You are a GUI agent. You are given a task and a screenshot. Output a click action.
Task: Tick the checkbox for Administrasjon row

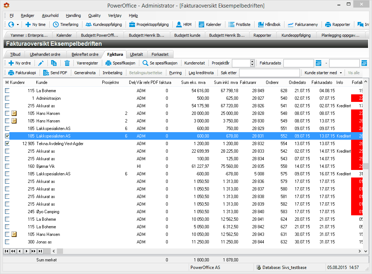(x=7, y=98)
